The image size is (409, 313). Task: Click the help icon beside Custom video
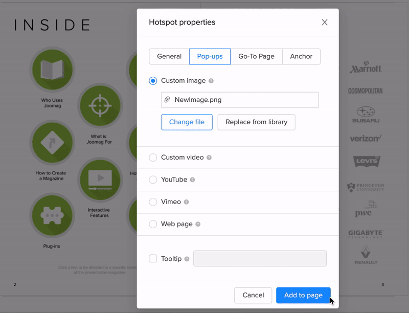point(209,158)
